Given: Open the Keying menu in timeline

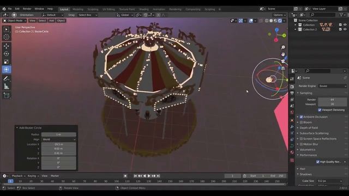Looking at the screenshot, I should pos(33,176).
